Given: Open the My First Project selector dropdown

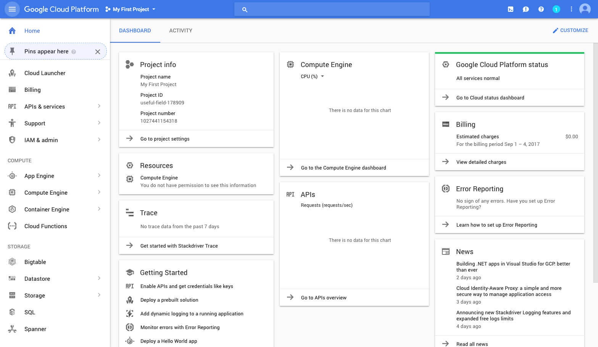Looking at the screenshot, I should click(x=131, y=9).
